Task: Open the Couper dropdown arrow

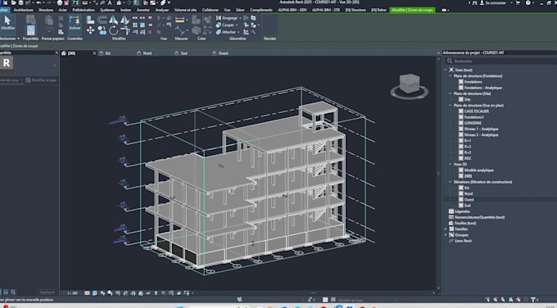Action: point(237,25)
